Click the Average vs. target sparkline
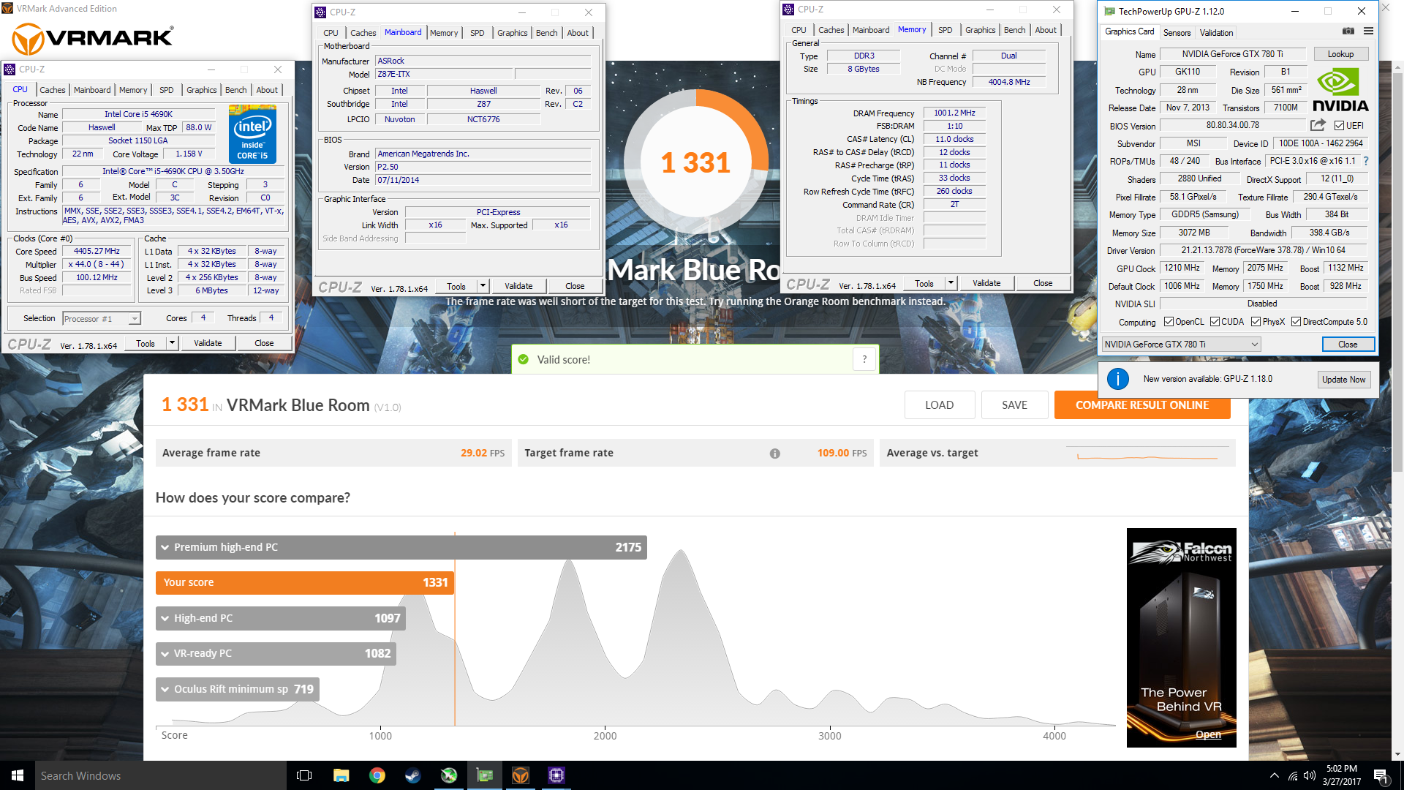This screenshot has width=1404, height=790. 1147,454
